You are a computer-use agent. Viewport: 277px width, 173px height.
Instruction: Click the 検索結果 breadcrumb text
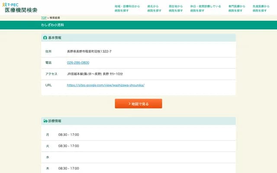55,18
